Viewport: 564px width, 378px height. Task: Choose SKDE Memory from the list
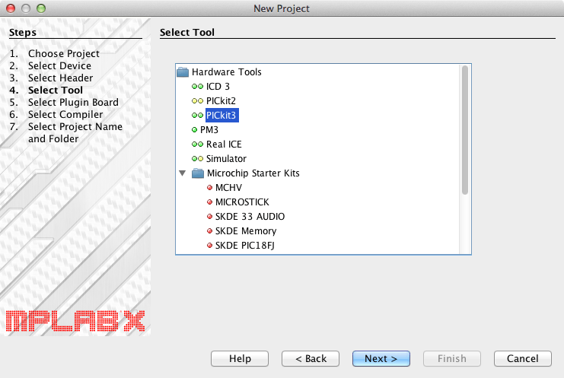[246, 231]
